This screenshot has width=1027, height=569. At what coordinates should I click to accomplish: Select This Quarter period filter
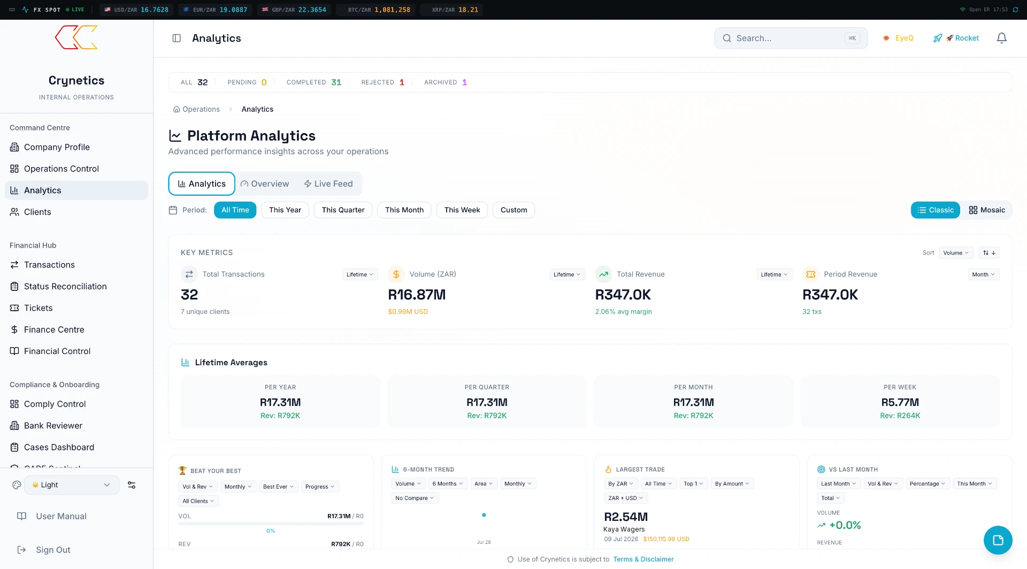(x=343, y=210)
